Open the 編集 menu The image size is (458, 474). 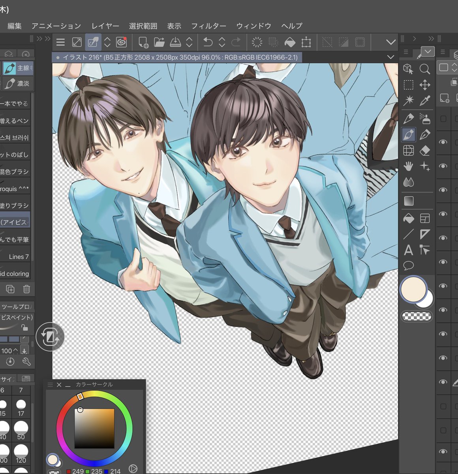click(x=15, y=26)
